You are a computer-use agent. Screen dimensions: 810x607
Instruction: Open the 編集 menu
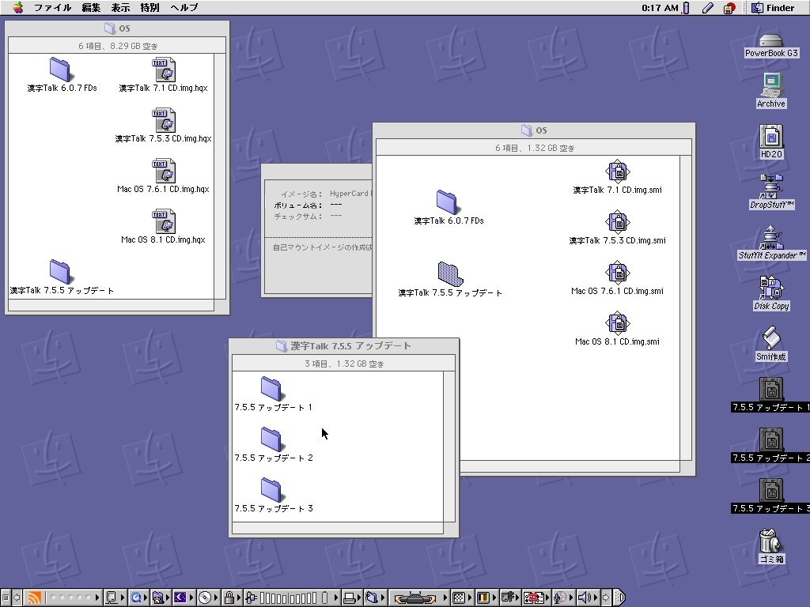pyautogui.click(x=91, y=7)
